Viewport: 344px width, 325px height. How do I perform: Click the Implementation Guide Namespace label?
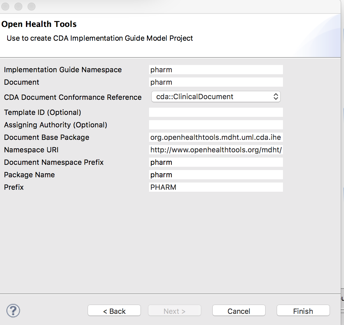pyautogui.click(x=63, y=70)
